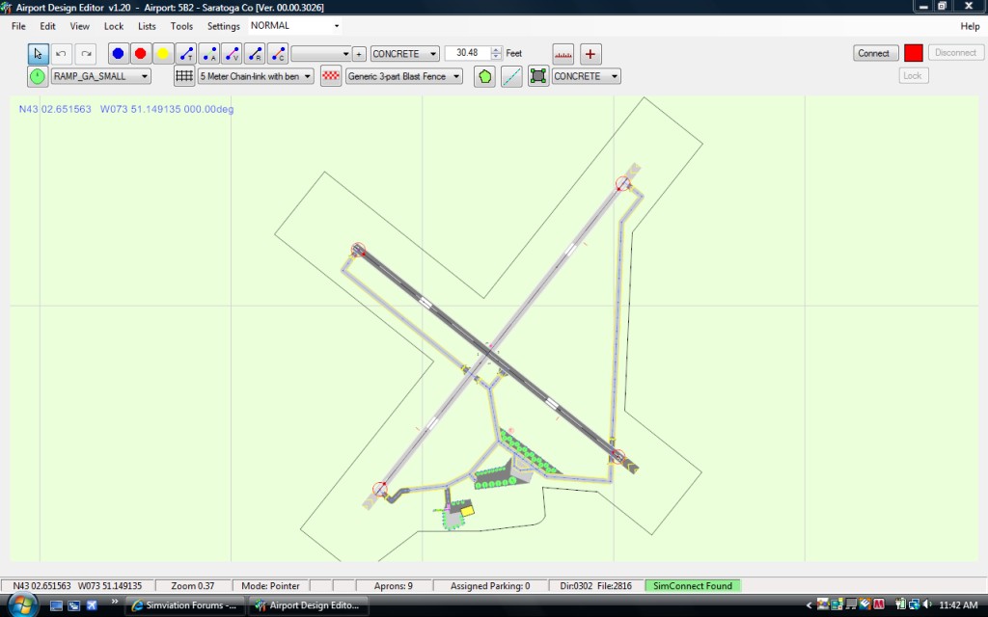The width and height of the screenshot is (988, 617).
Task: Open the Tools menu
Action: click(181, 26)
